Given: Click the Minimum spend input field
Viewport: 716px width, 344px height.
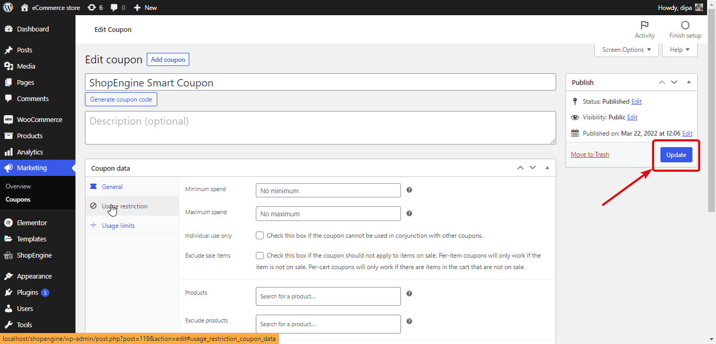Looking at the screenshot, I should click(328, 191).
